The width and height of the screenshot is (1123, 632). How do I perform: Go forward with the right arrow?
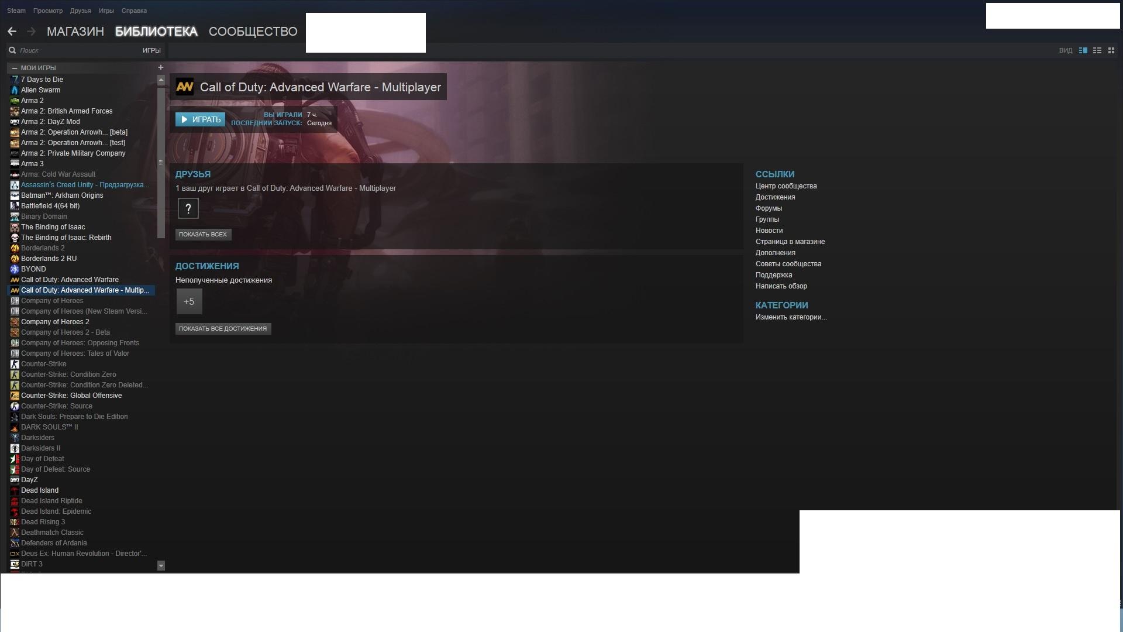click(x=32, y=32)
